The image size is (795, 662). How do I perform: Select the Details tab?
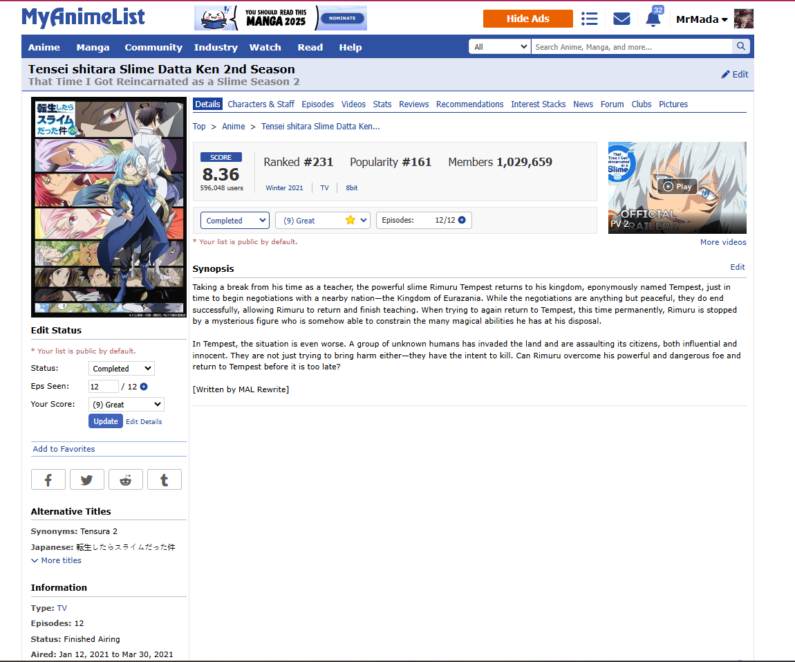(208, 104)
